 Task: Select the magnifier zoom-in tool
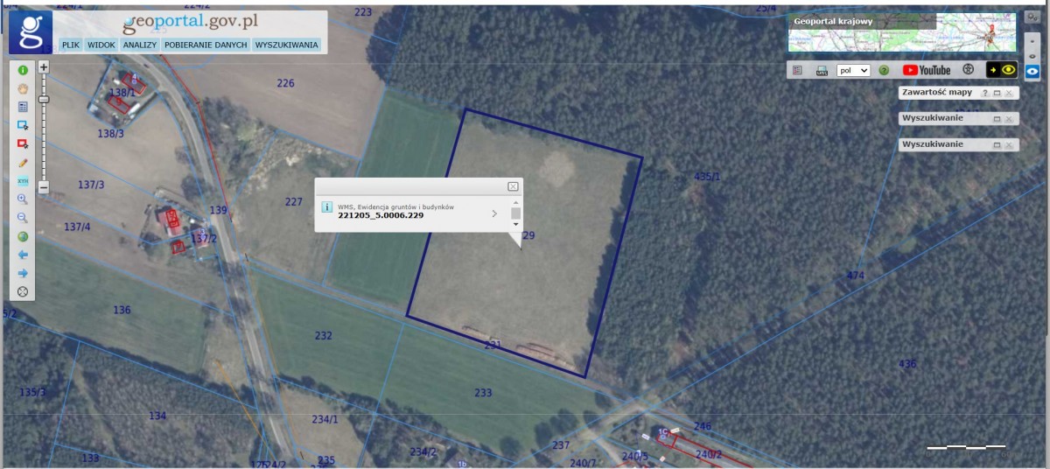click(23, 199)
